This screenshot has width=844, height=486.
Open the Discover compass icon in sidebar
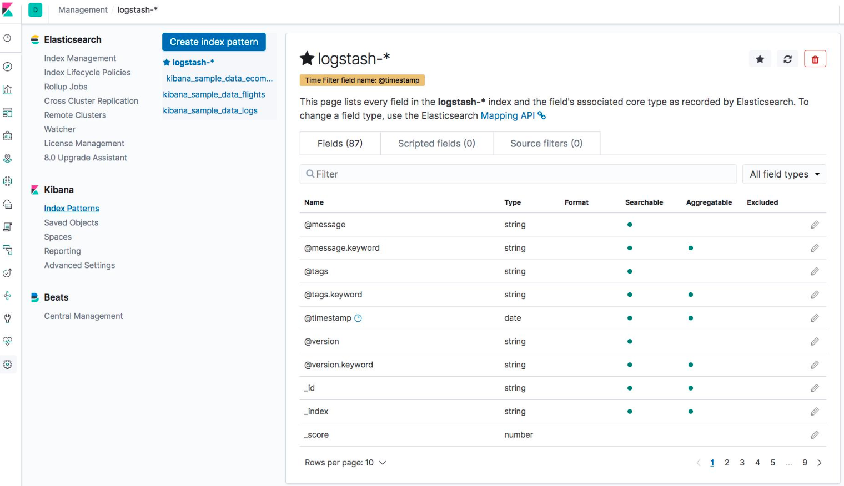pos(8,67)
